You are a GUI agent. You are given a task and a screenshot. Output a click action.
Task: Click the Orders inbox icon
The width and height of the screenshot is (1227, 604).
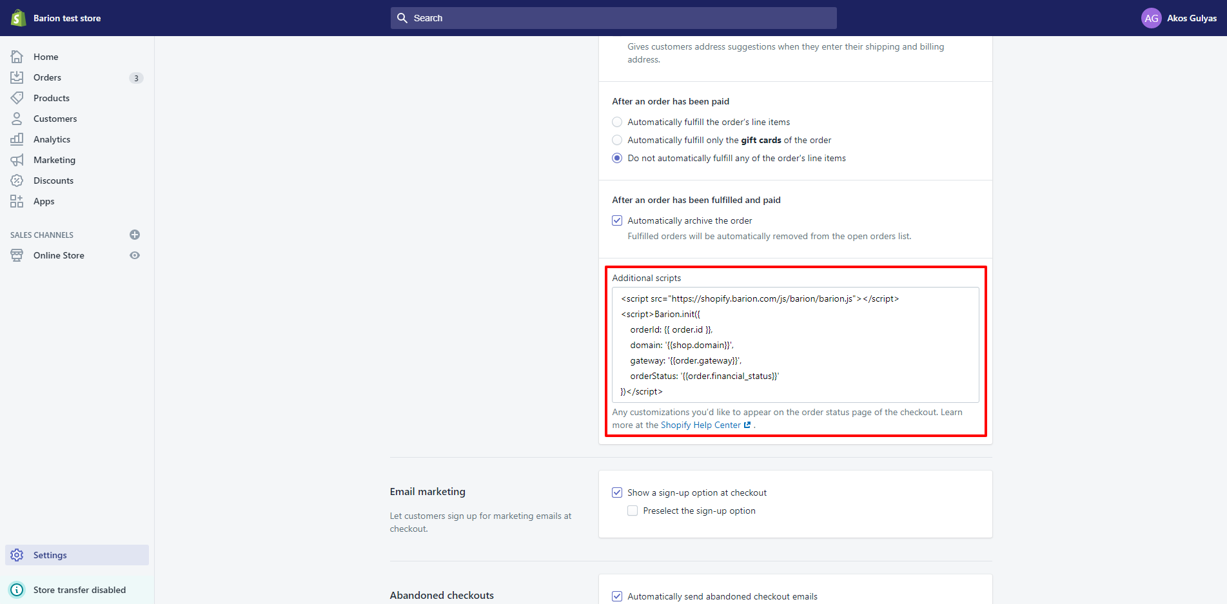(x=17, y=77)
